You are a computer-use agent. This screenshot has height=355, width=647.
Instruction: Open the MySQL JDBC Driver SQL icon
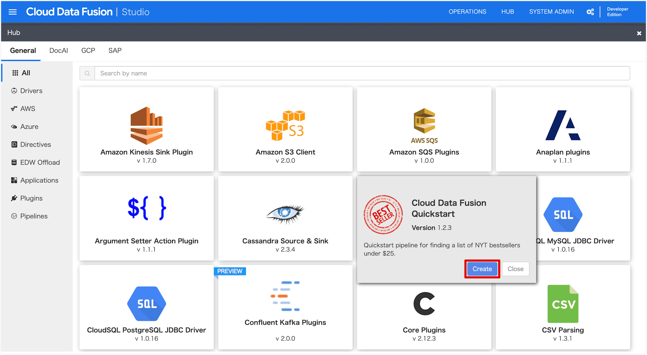coord(563,215)
